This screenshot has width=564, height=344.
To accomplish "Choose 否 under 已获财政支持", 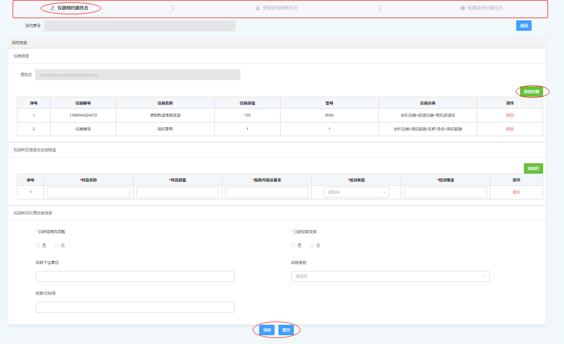I will coord(312,246).
